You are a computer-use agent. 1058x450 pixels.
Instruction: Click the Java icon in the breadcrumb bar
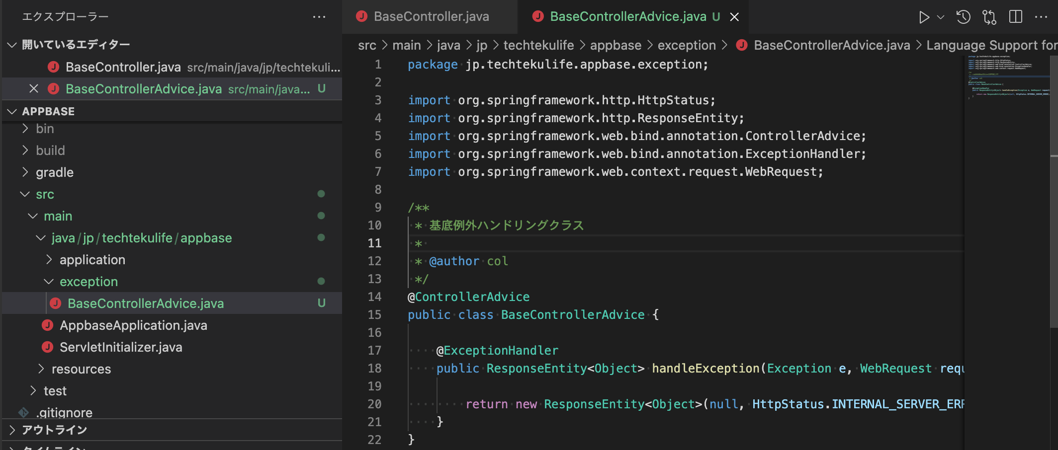(742, 45)
